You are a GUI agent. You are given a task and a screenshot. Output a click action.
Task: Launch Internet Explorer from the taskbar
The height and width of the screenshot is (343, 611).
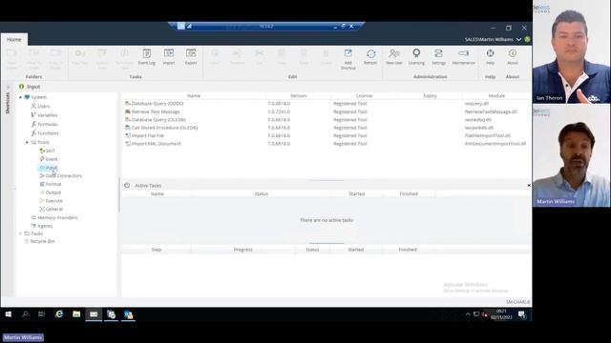[x=59, y=314]
